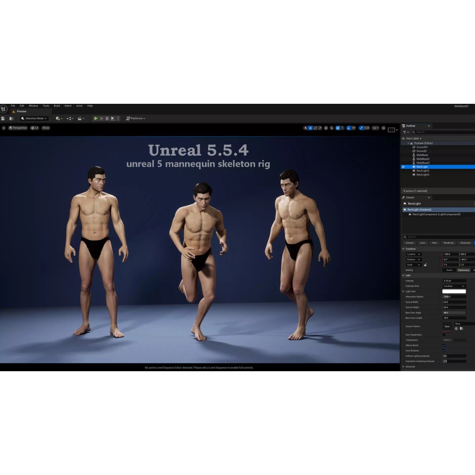Open scale snap value 0.25
The width and height of the screenshot is (475, 475).
(367, 128)
